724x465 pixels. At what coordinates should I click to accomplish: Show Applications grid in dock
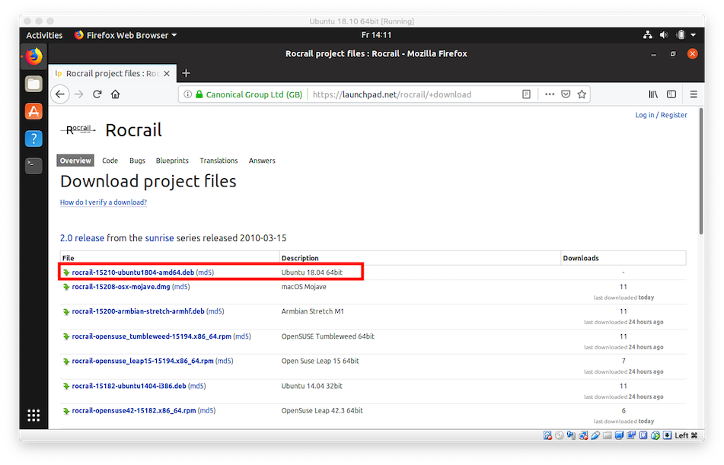33,415
